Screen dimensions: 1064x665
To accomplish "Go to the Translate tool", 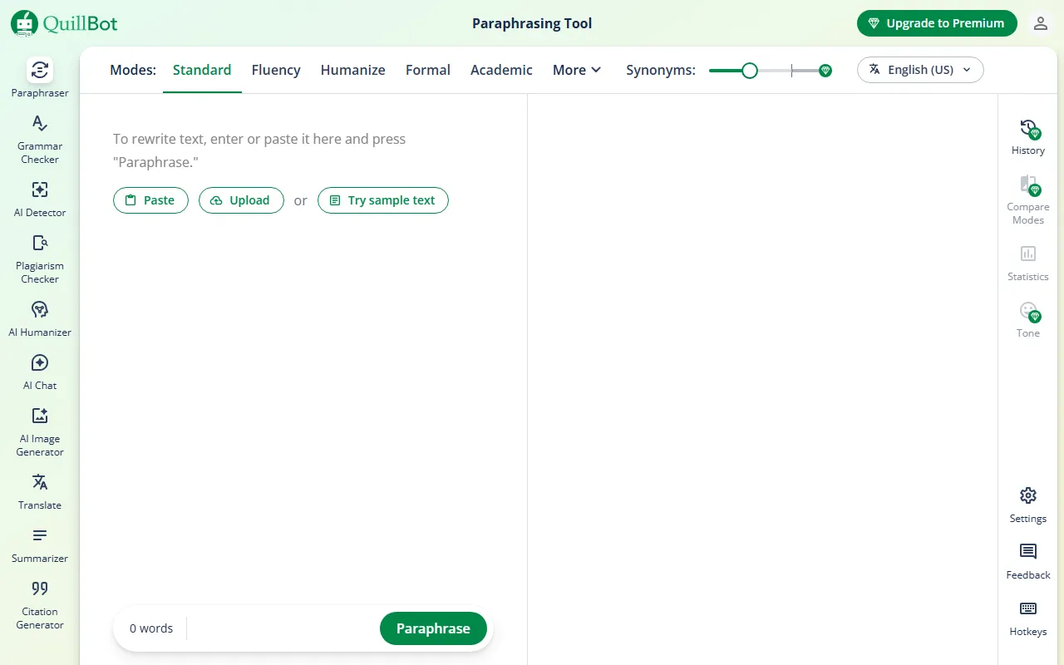I will click(39, 490).
